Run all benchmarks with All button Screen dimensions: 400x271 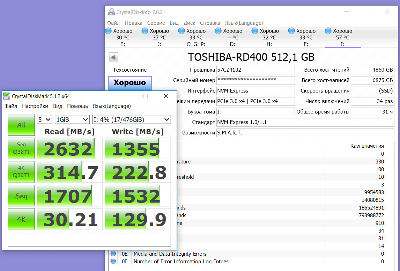click(x=21, y=125)
